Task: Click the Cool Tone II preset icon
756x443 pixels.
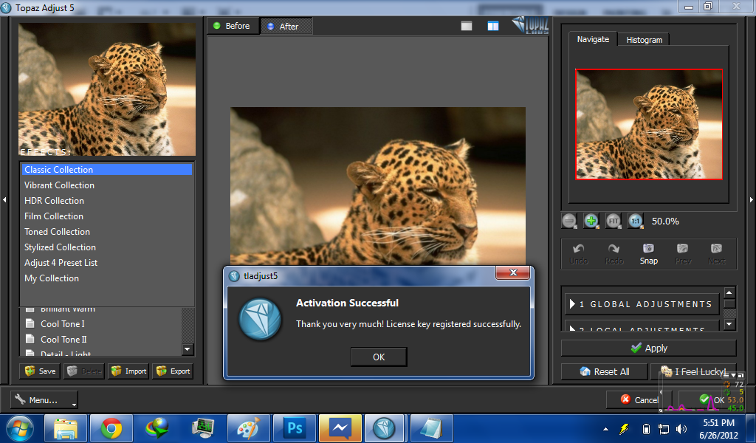Action: [30, 339]
